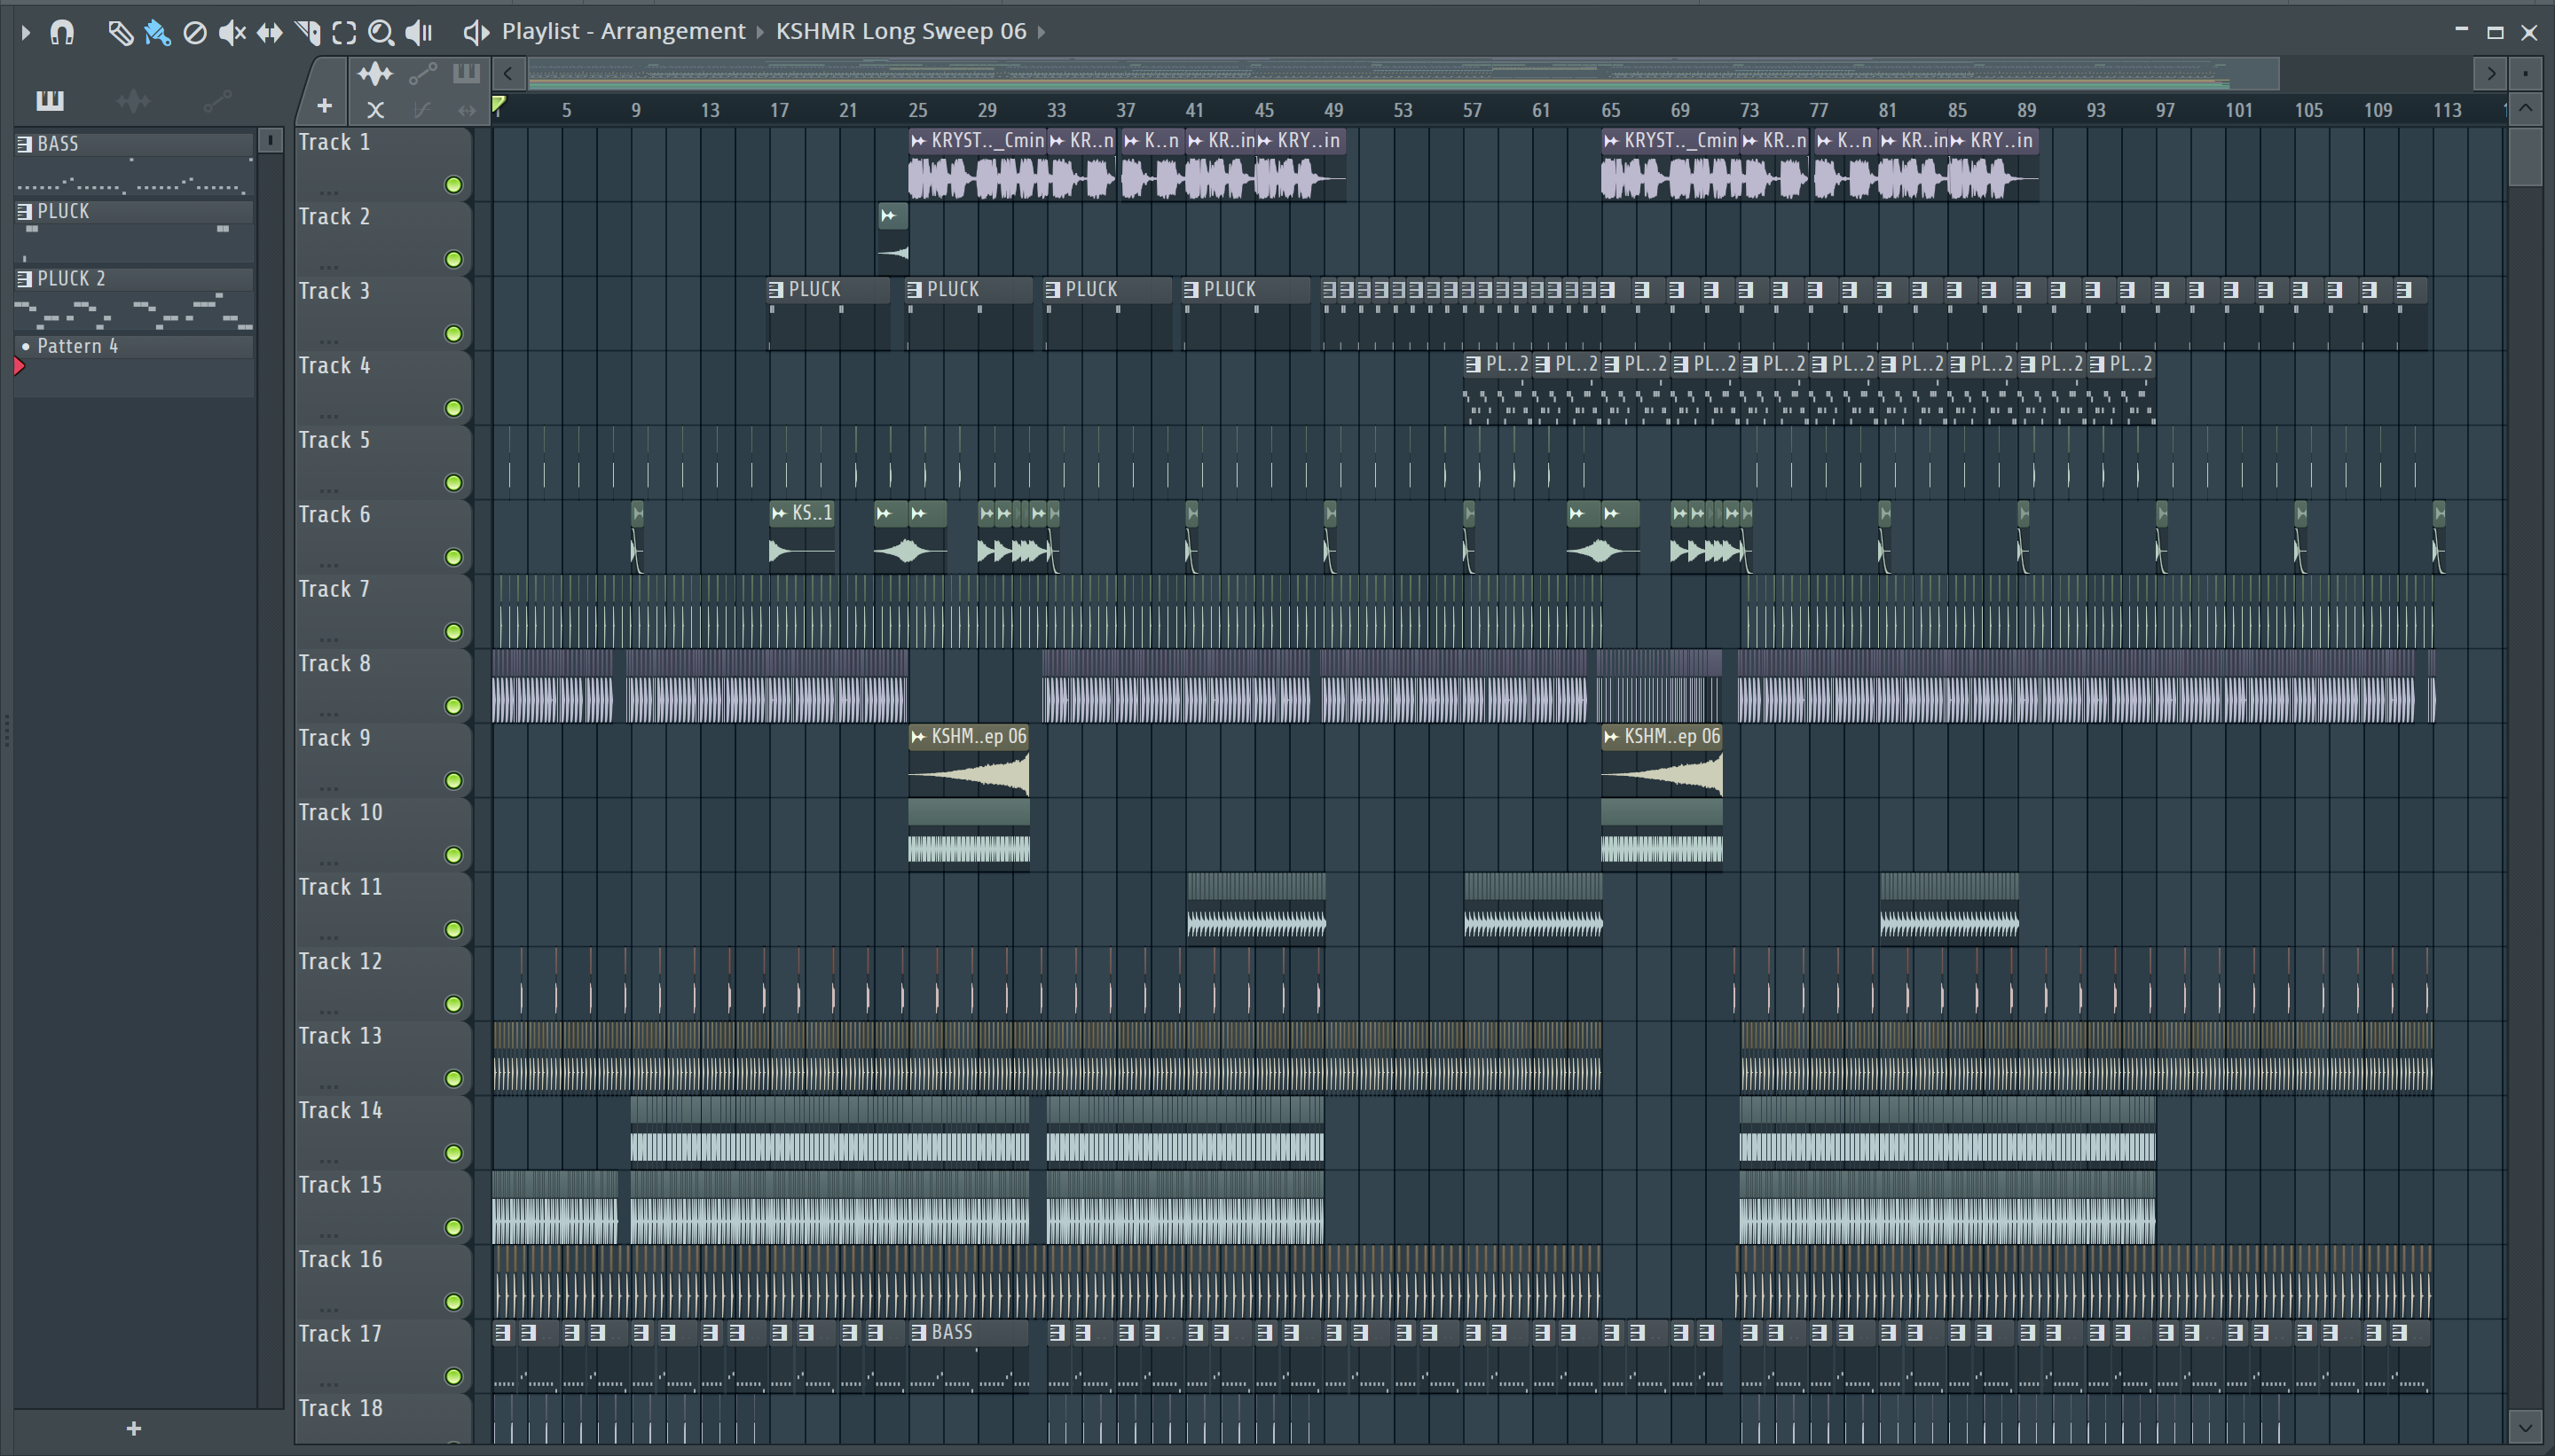Mute Track 14 with its green light
Viewport: 2555px width, 1456px height.
tap(453, 1153)
